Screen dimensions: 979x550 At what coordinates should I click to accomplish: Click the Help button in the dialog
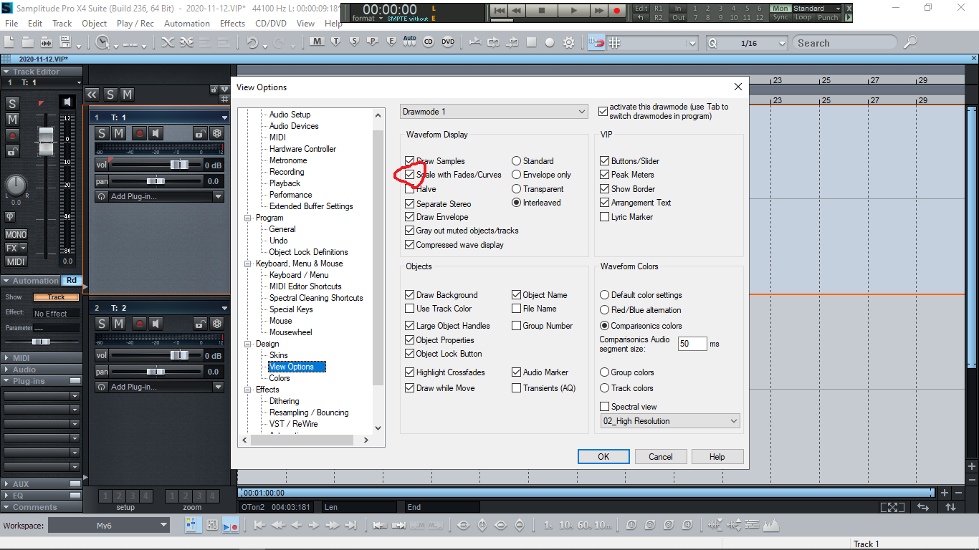pyautogui.click(x=717, y=457)
